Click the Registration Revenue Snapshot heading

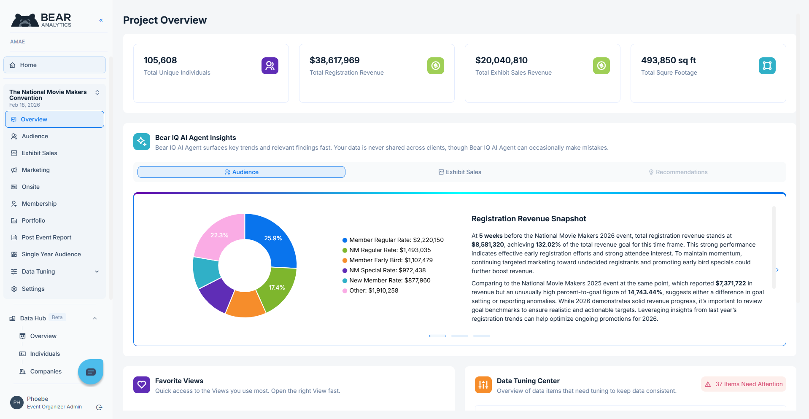(529, 219)
